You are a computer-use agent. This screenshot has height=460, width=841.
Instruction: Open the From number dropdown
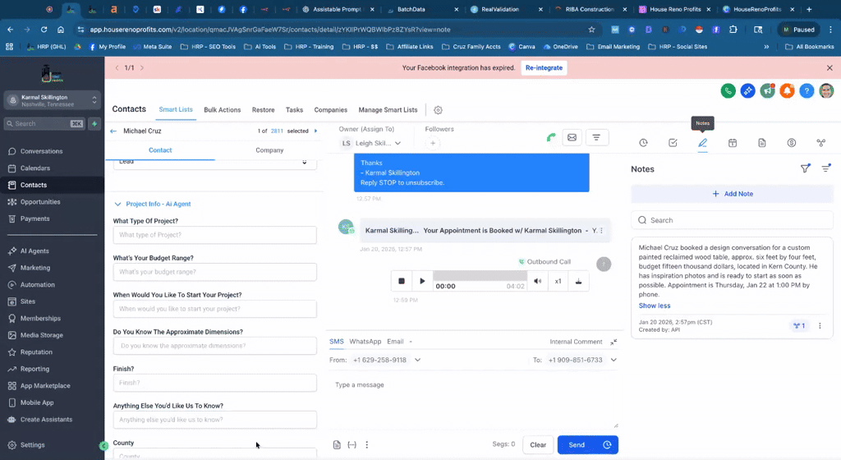pos(417,360)
